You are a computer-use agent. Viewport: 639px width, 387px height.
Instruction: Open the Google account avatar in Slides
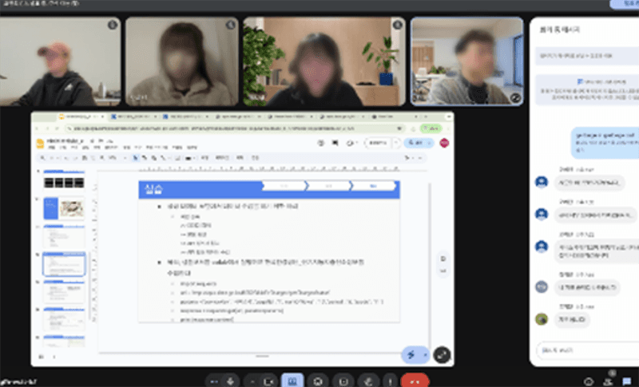444,143
